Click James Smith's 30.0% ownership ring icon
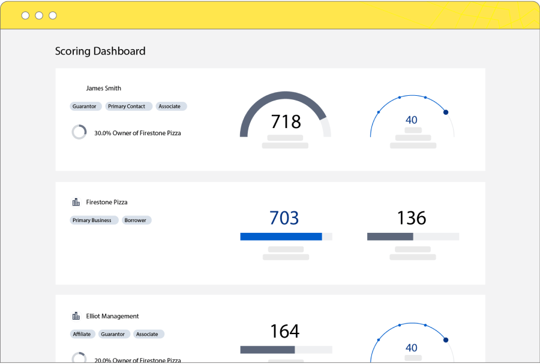Viewport: 540px width, 364px height. [79, 132]
